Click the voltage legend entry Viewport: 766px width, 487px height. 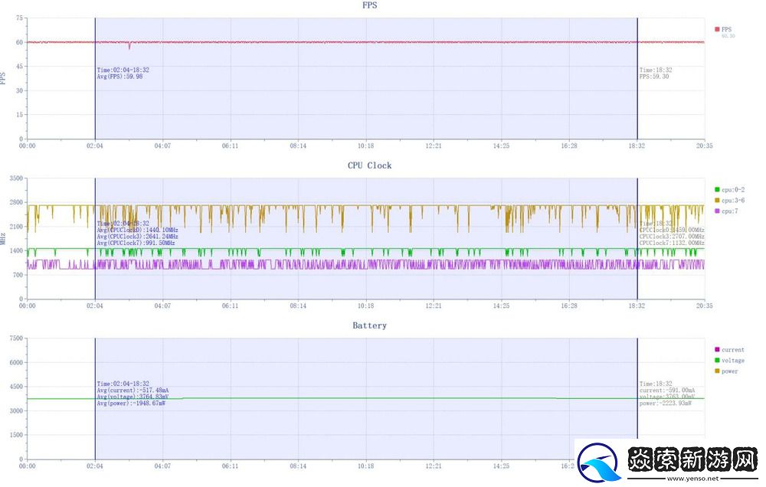tap(732, 360)
